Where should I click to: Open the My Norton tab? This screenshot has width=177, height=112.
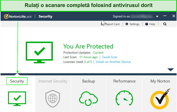[x=160, y=81]
